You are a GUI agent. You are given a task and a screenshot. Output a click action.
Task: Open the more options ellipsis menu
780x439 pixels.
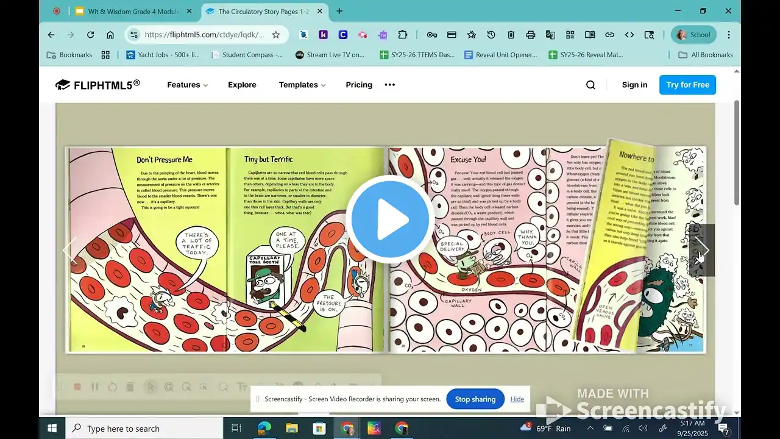tap(390, 85)
